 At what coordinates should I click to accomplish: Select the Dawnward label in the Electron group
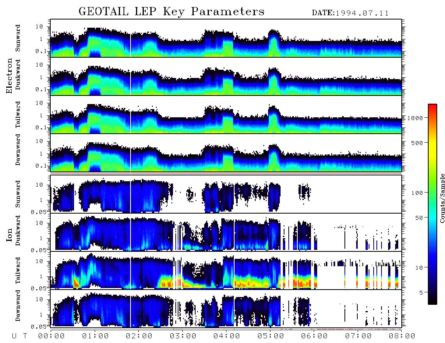pyautogui.click(x=18, y=150)
